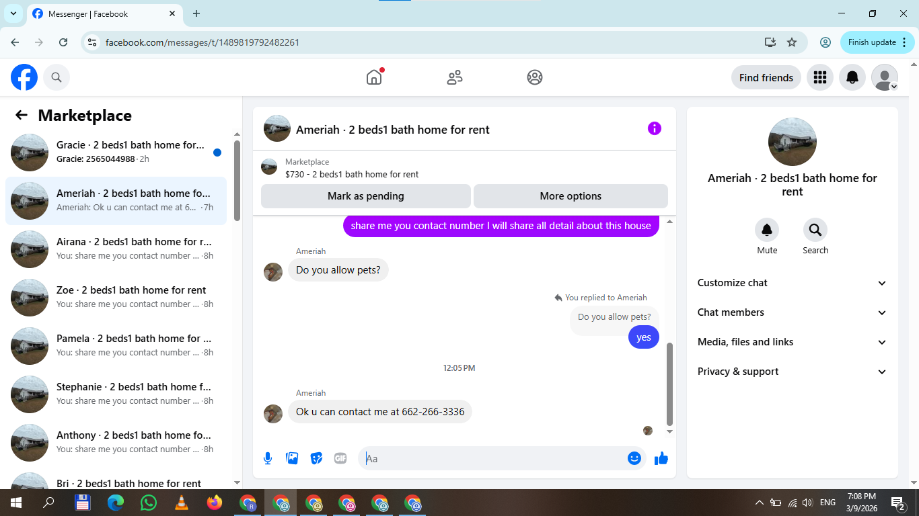The width and height of the screenshot is (919, 516).
Task: Open the Facebook logo home link
Action: 24,77
